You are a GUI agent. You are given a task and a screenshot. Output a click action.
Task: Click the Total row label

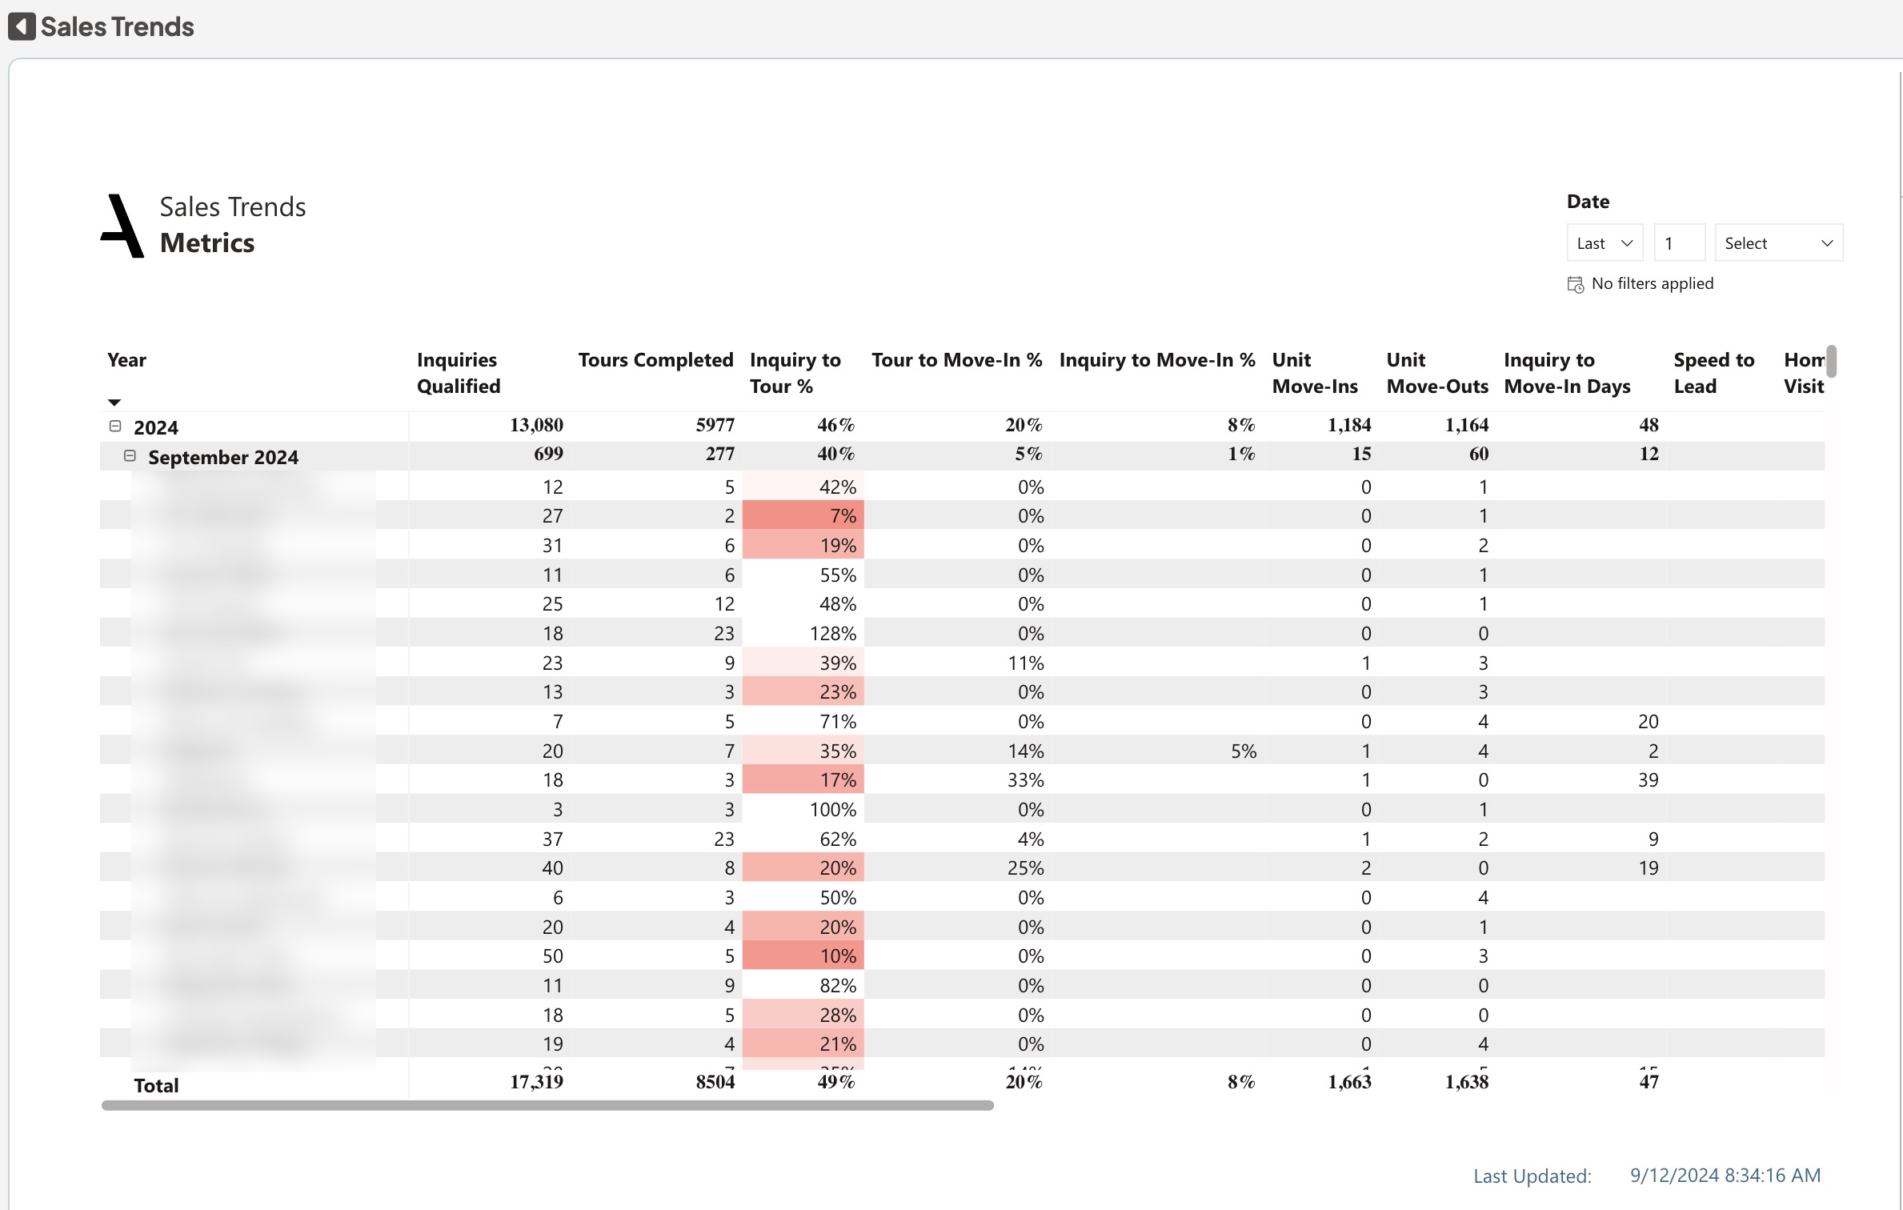pos(156,1085)
